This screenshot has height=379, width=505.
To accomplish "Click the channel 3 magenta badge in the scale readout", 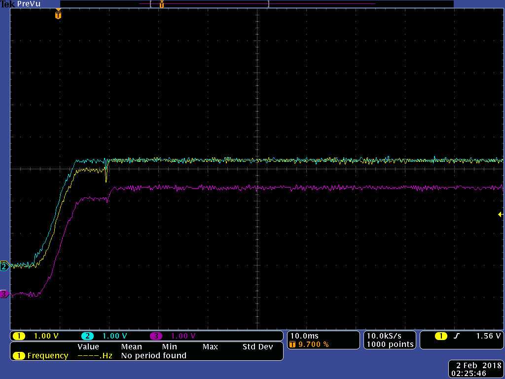I will click(156, 336).
